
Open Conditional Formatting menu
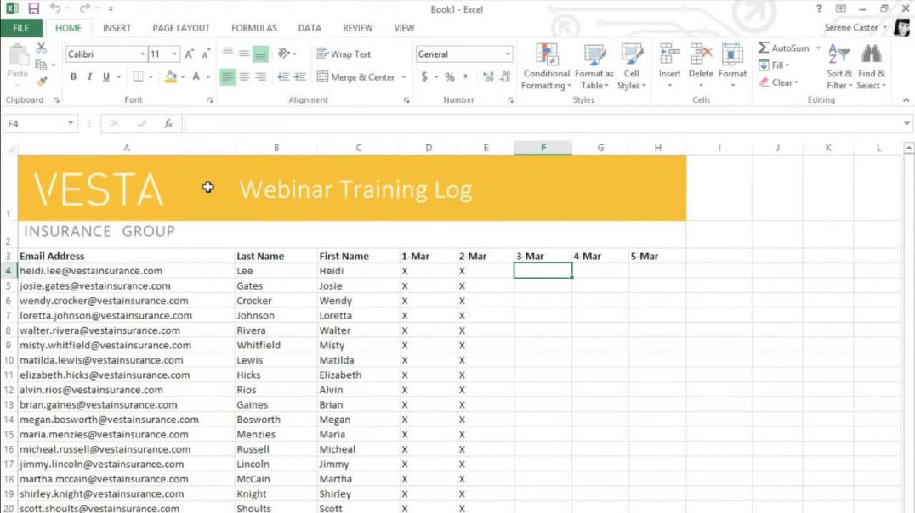pos(546,67)
